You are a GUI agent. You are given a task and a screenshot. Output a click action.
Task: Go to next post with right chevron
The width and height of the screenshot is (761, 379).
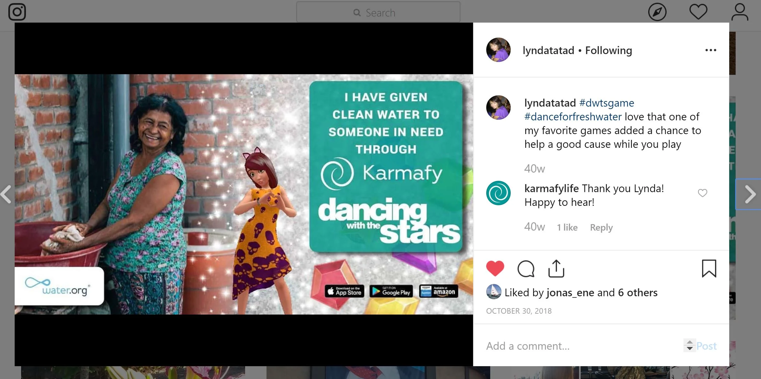point(750,194)
